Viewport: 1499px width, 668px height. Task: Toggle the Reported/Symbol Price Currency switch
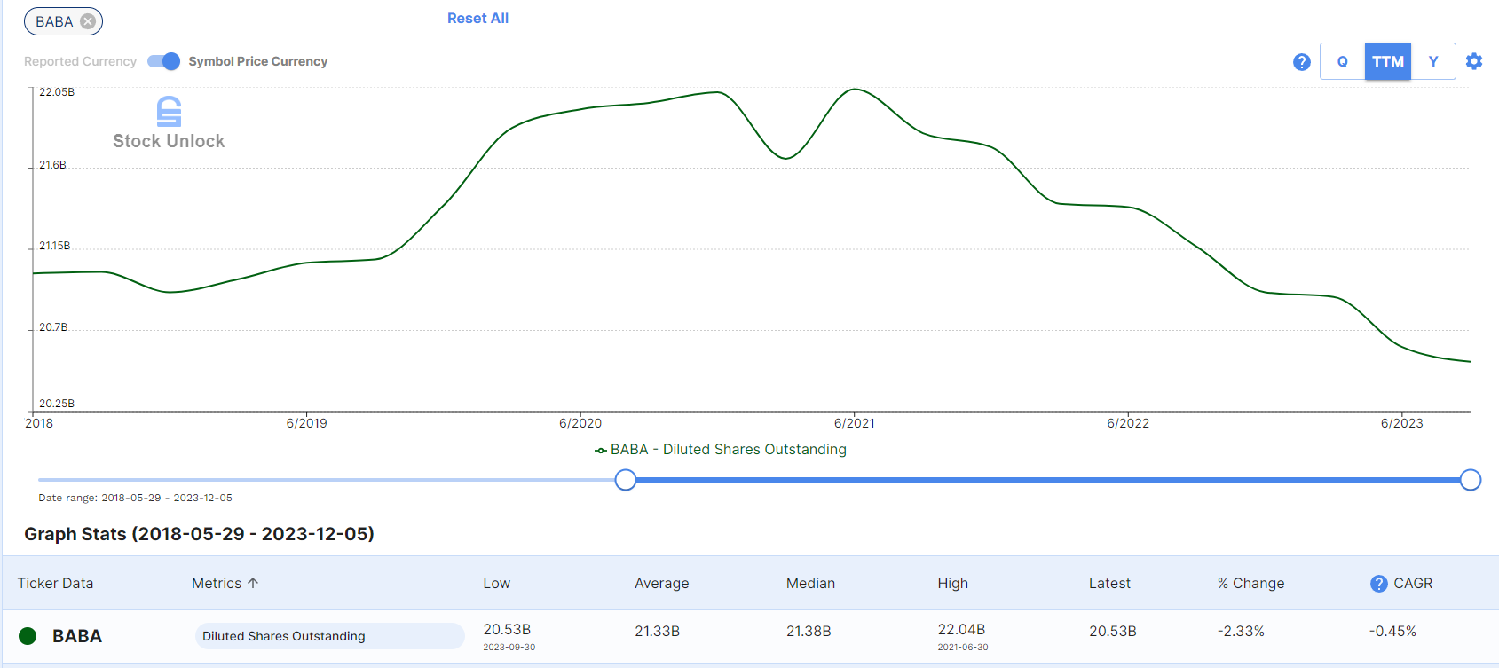point(164,61)
